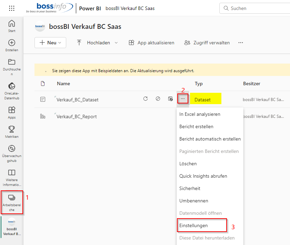Open Erstellen in the left navigation

click(12, 45)
